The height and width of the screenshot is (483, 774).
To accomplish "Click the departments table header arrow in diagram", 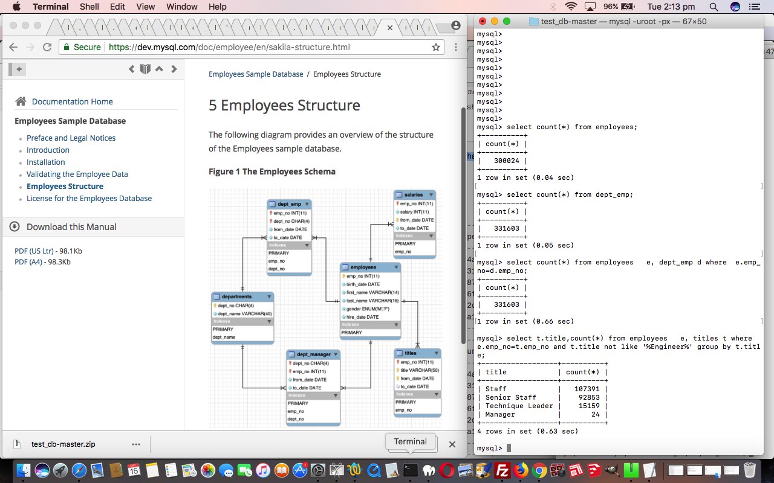I will pos(269,296).
